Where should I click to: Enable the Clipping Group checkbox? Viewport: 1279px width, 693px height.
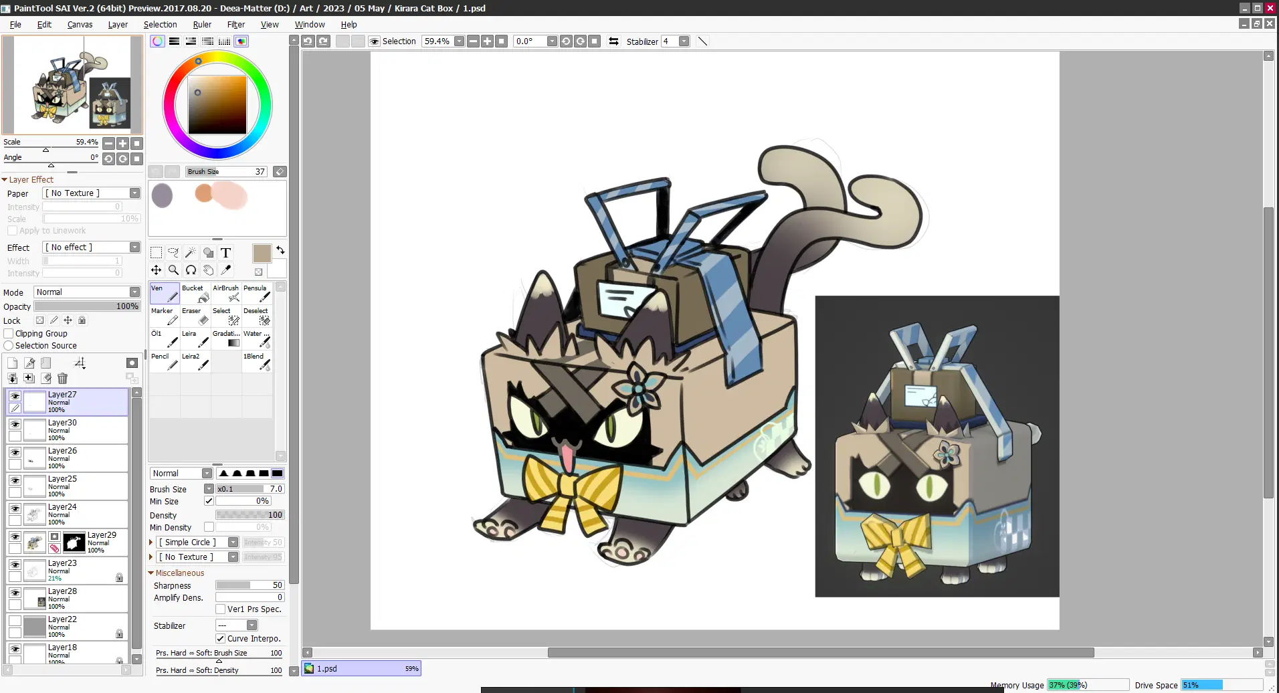tap(9, 333)
